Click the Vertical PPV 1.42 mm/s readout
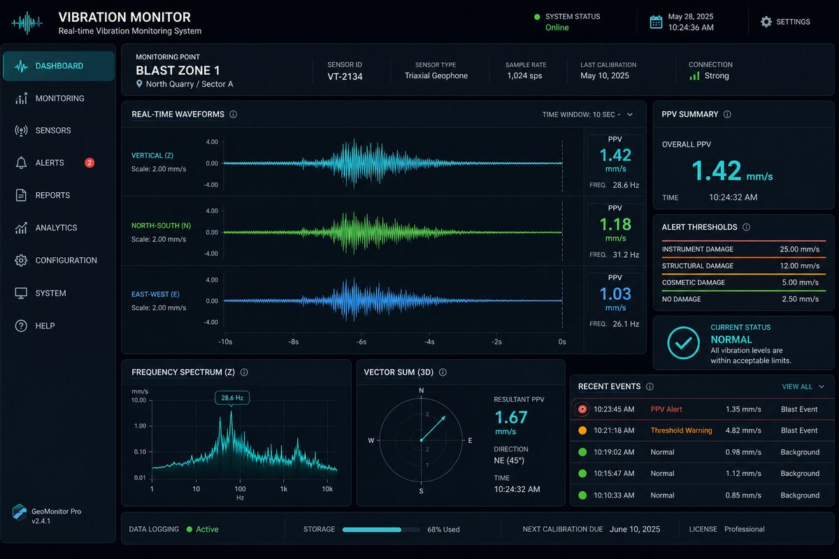This screenshot has width=839, height=559. [x=615, y=160]
